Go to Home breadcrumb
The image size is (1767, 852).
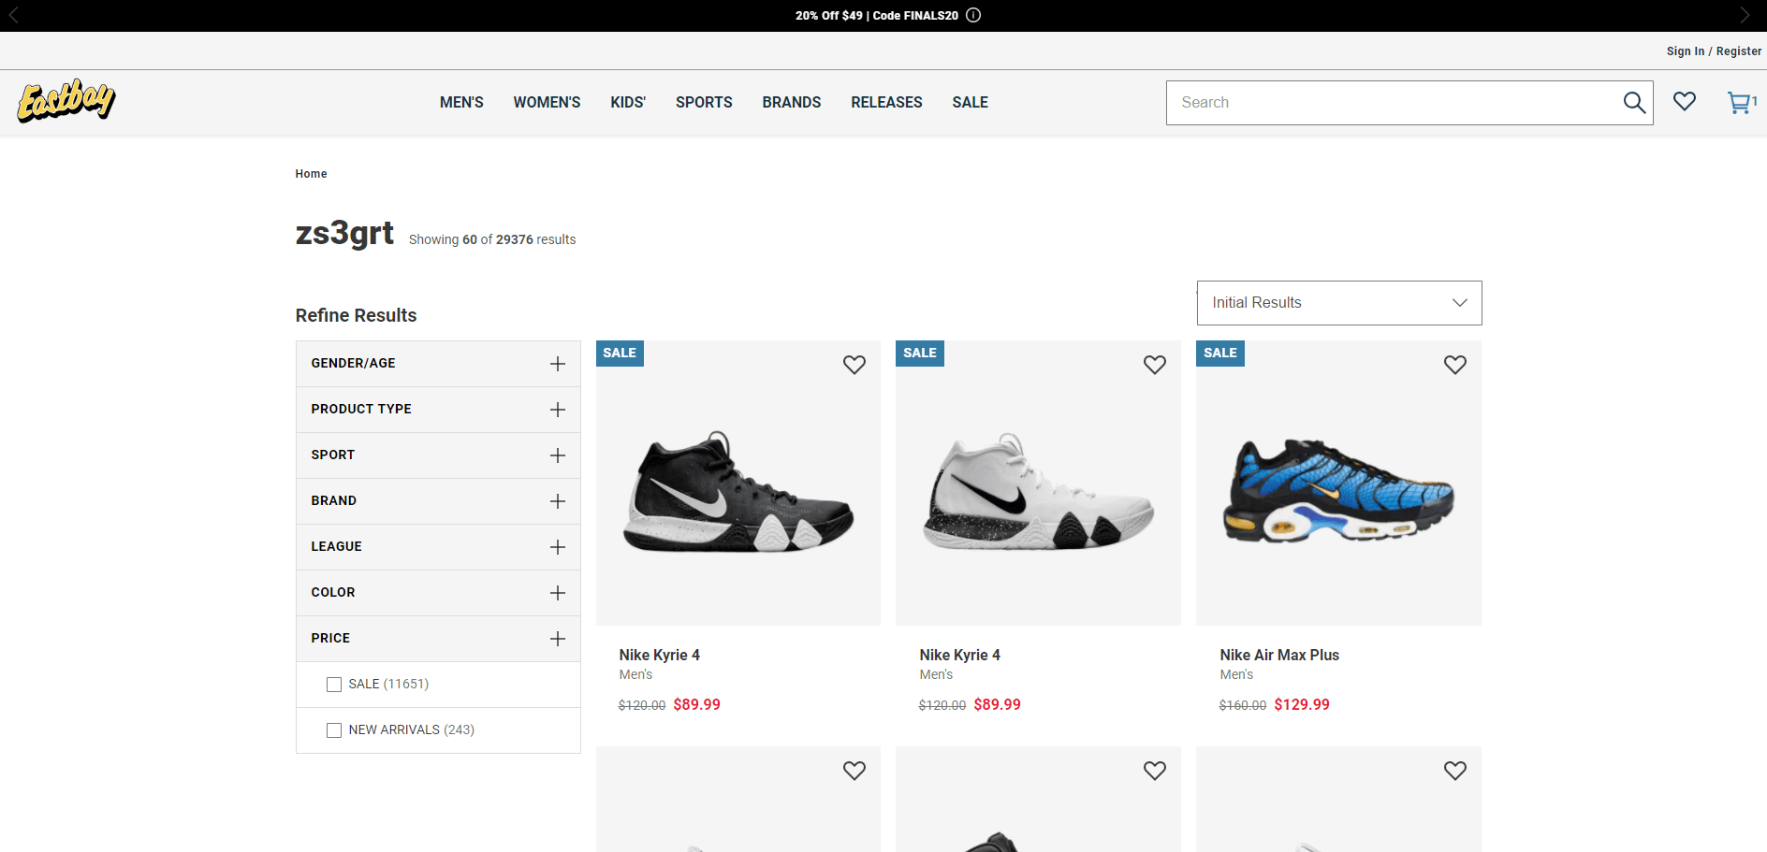tap(311, 174)
